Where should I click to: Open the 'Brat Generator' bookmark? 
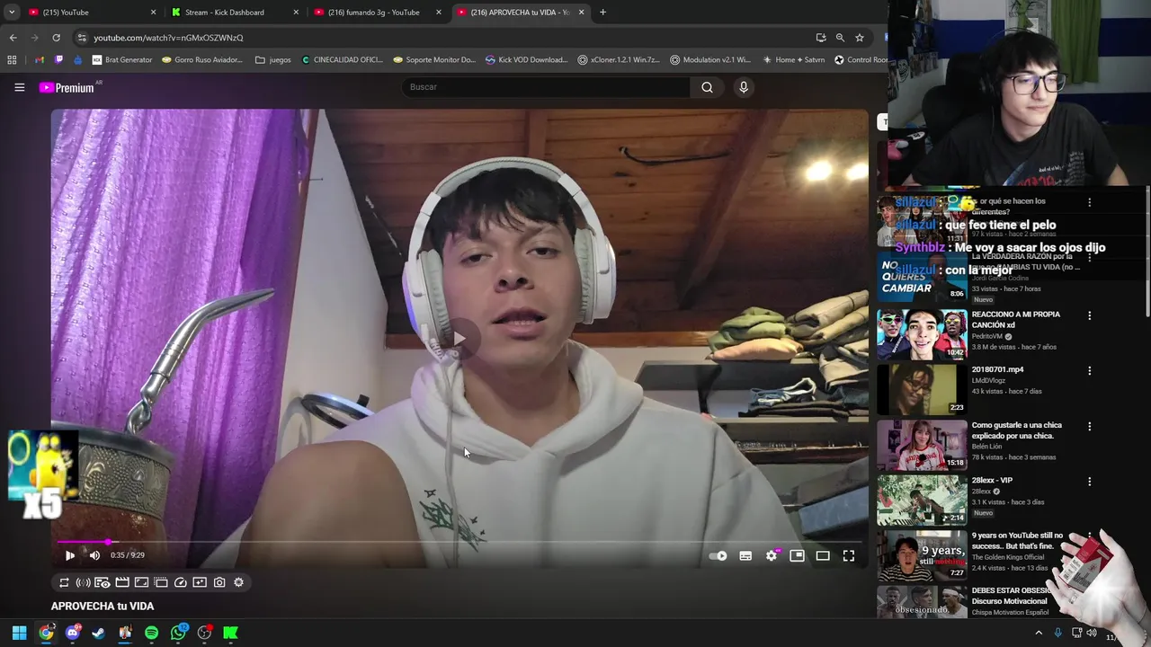pyautogui.click(x=122, y=60)
